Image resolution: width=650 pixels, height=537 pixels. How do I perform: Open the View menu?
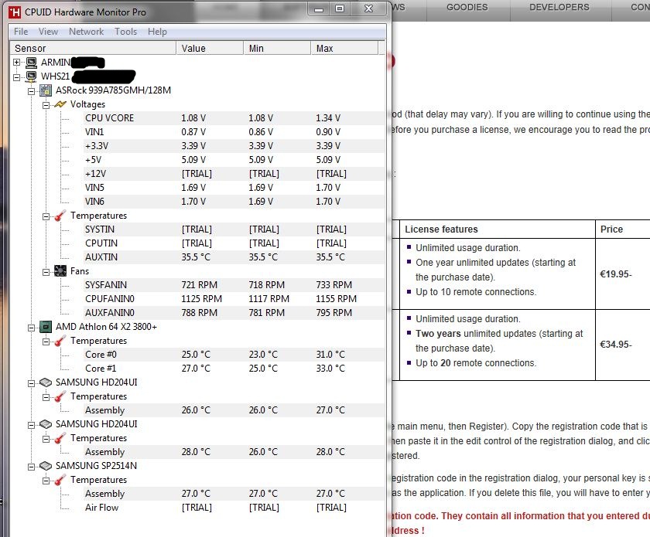point(48,32)
